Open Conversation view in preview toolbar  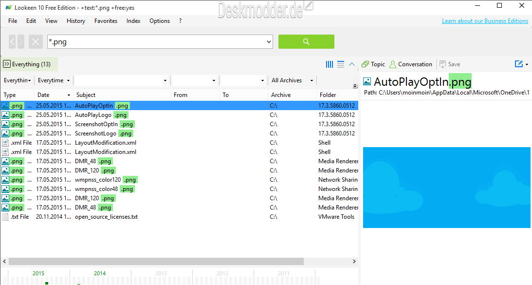[x=411, y=64]
